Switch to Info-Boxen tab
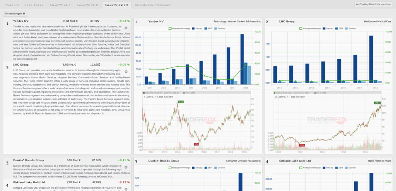The image size is (396, 191). (x=34, y=5)
